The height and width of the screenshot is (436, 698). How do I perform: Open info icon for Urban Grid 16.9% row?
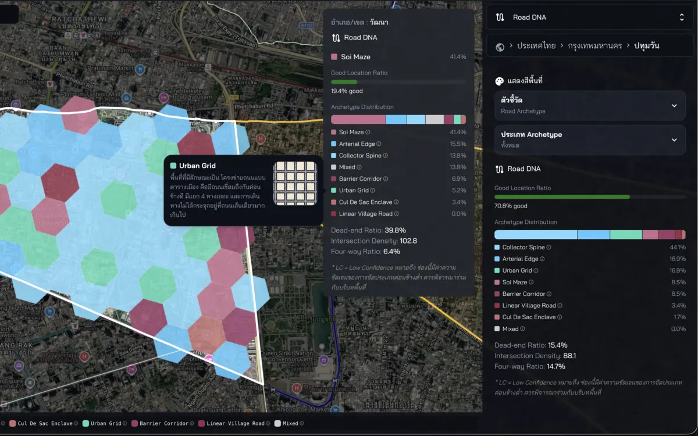tap(536, 271)
